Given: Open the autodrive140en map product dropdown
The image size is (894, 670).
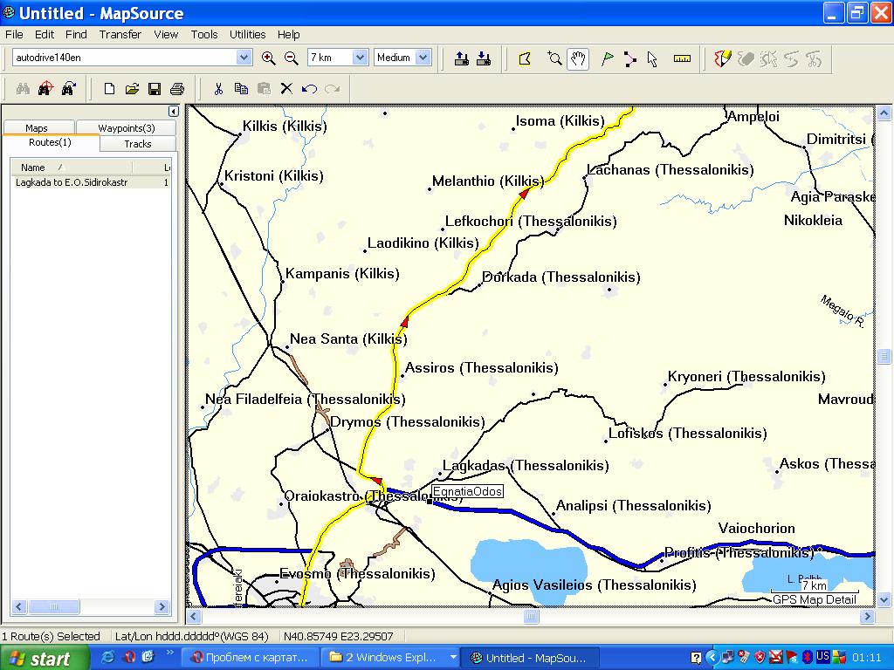Looking at the screenshot, I should (x=244, y=58).
